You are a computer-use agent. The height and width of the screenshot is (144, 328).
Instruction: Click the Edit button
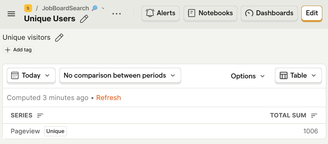pyautogui.click(x=312, y=13)
